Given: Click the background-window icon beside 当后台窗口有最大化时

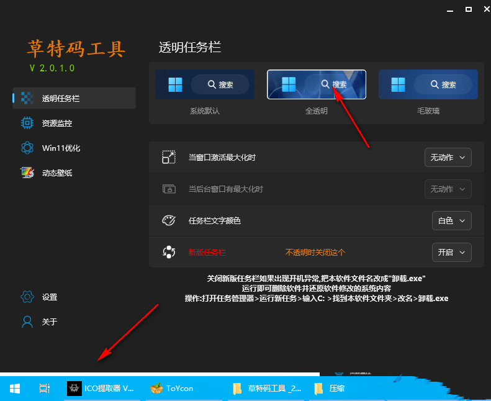Looking at the screenshot, I should (x=169, y=189).
